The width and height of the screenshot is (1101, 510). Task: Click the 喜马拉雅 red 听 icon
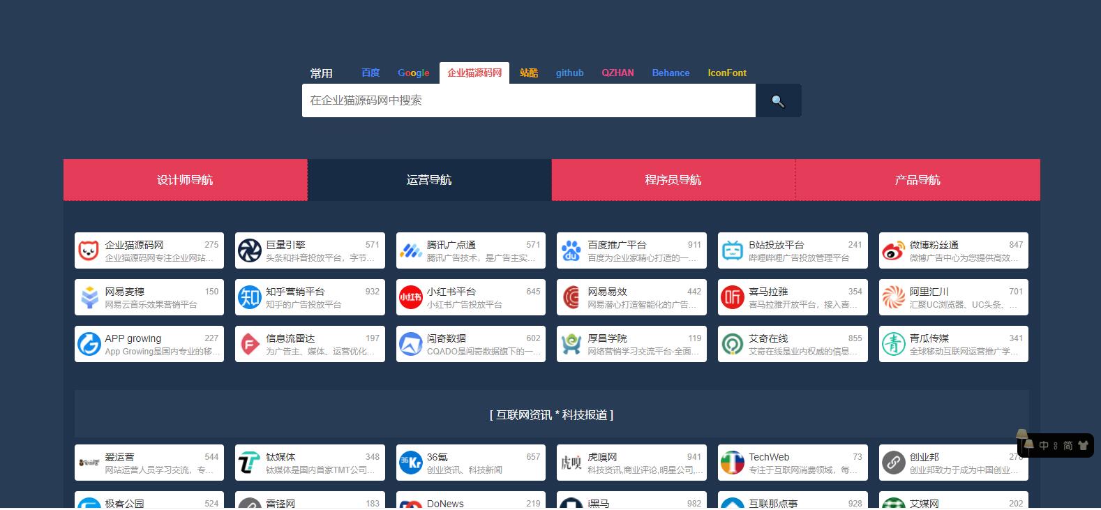click(732, 297)
